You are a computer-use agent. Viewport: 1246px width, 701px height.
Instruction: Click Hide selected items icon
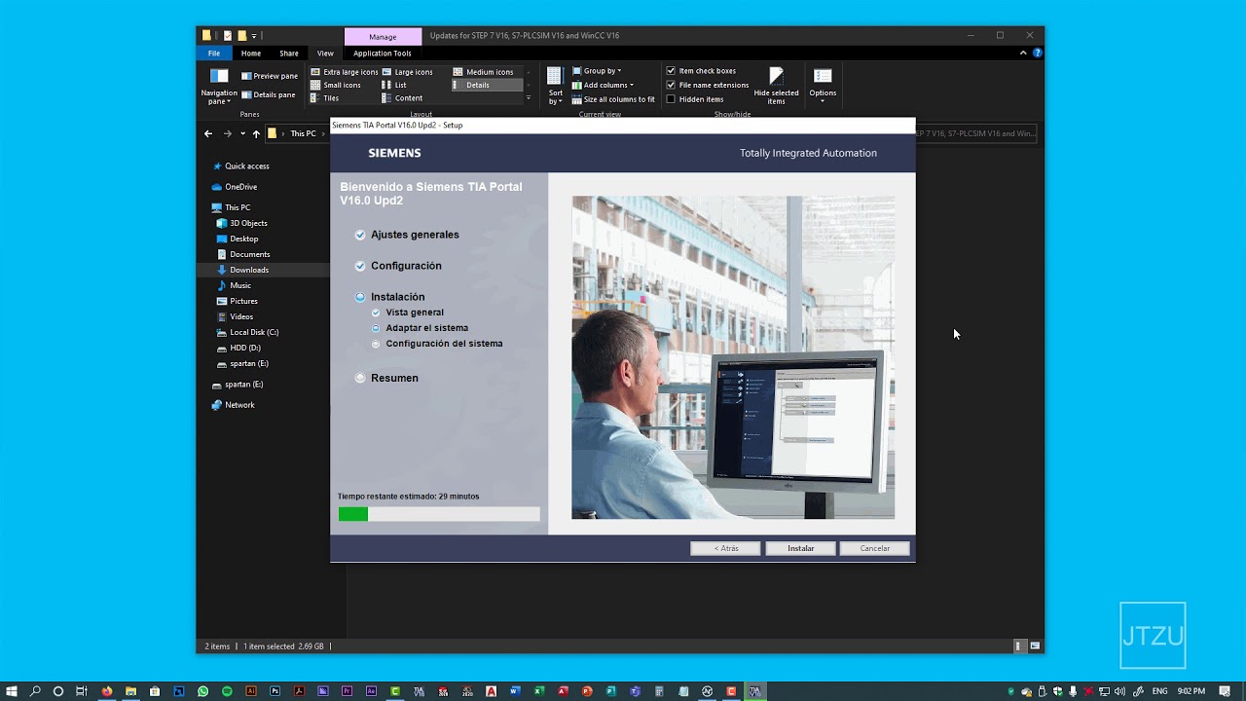point(776,76)
